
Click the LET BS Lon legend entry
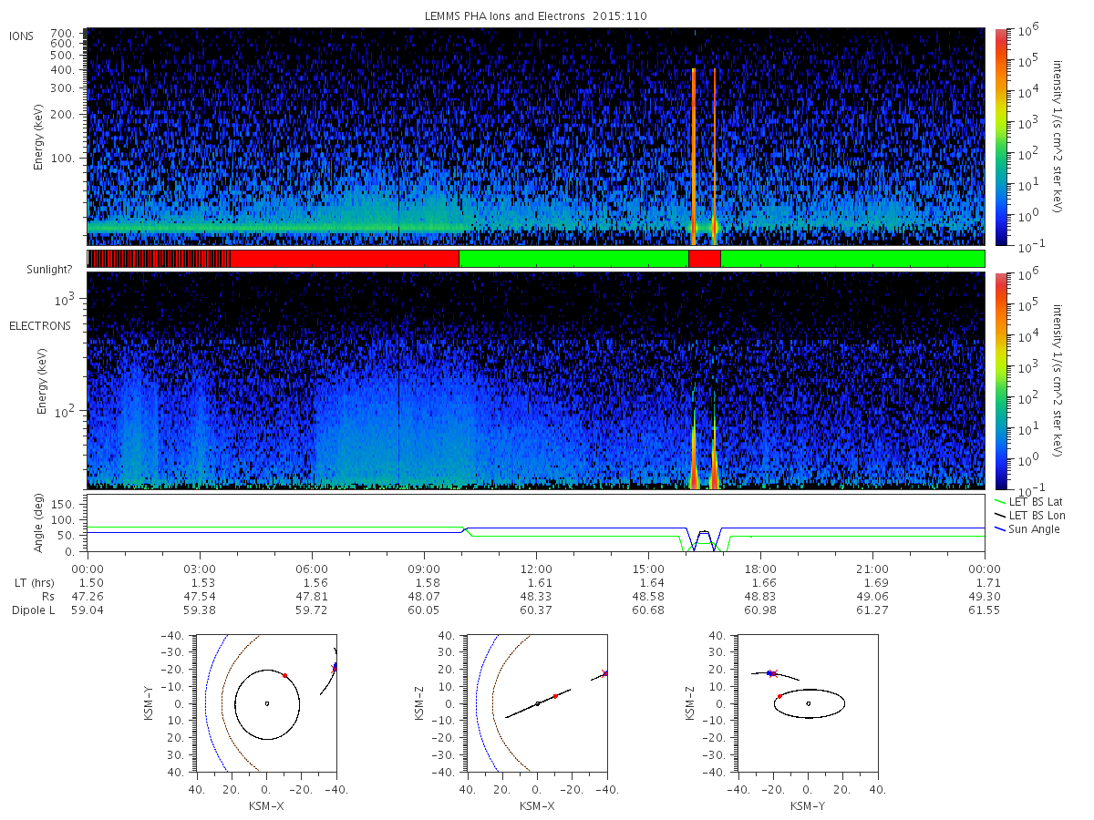[1028, 516]
